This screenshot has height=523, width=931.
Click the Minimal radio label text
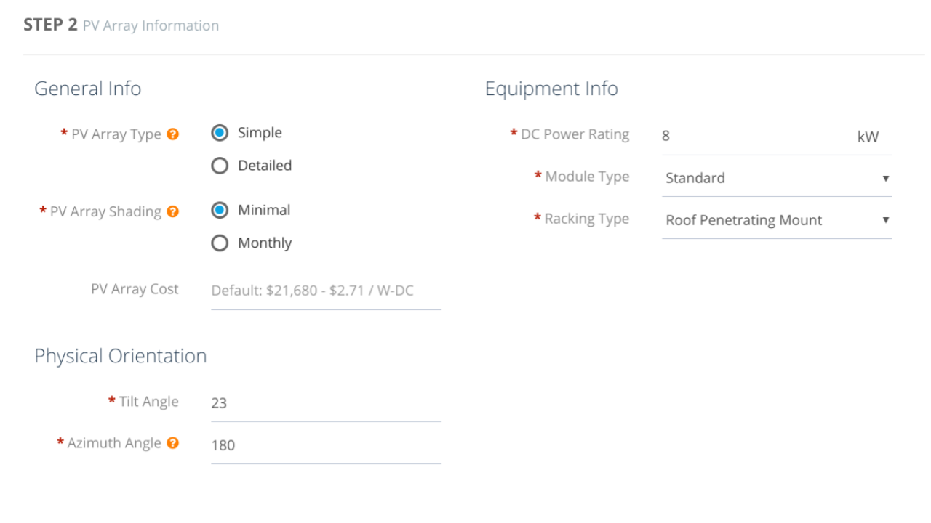pos(264,210)
